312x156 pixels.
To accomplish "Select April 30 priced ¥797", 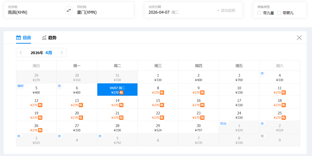I will pos(198,127).
